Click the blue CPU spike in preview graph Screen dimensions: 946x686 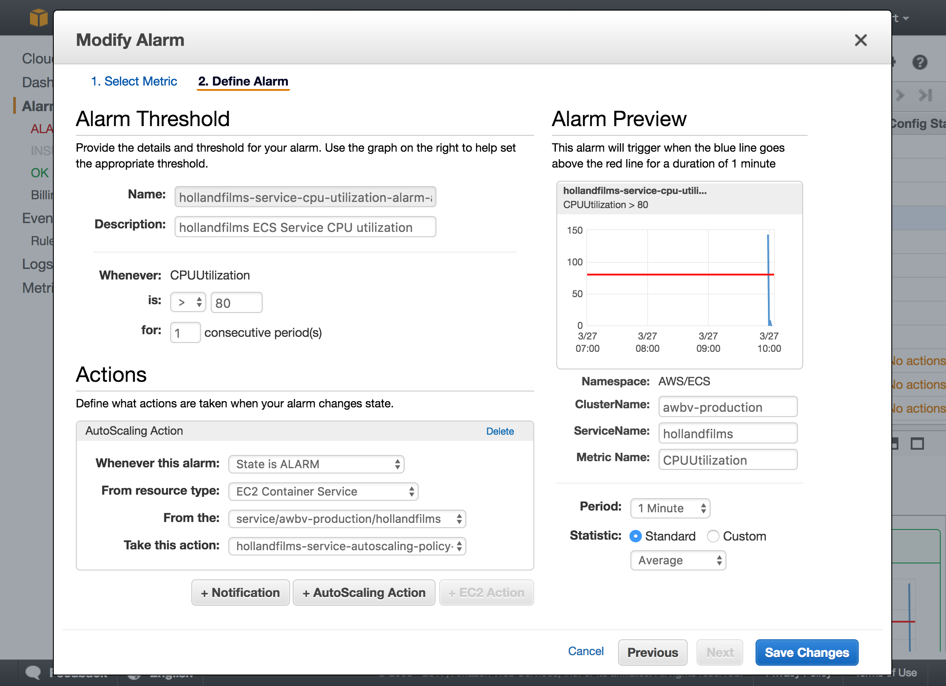tap(769, 280)
